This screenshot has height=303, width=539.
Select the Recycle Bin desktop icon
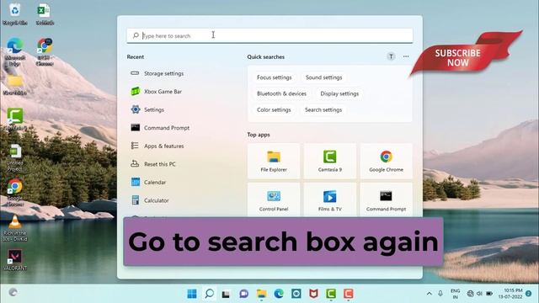(15, 14)
